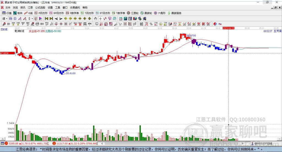
Task: Click the 2023-04-19 date marker
Action: click(228, 28)
